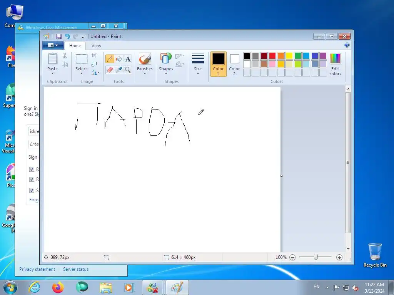Open Windows Explorer folder on taskbar
The height and width of the screenshot is (295, 394).
pyautogui.click(x=106, y=287)
